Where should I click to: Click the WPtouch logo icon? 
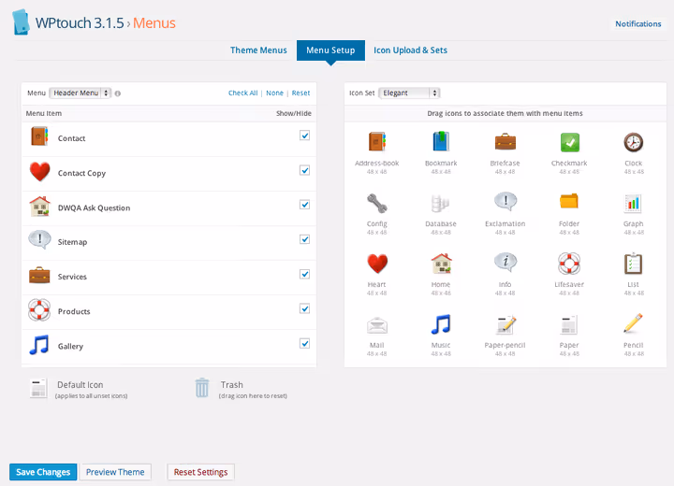pyautogui.click(x=21, y=21)
